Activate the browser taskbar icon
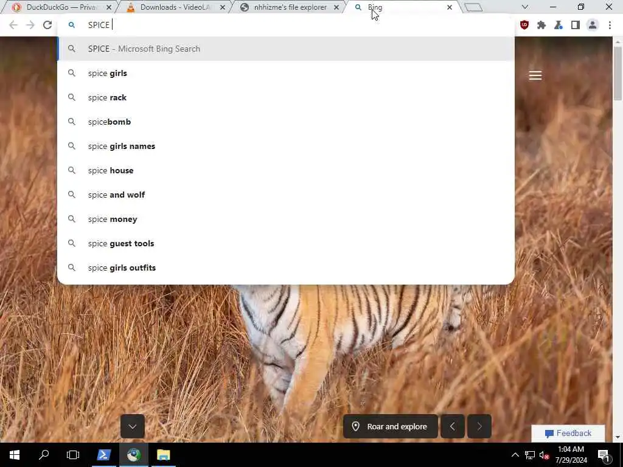Viewport: 623px width, 467px height. 133,455
